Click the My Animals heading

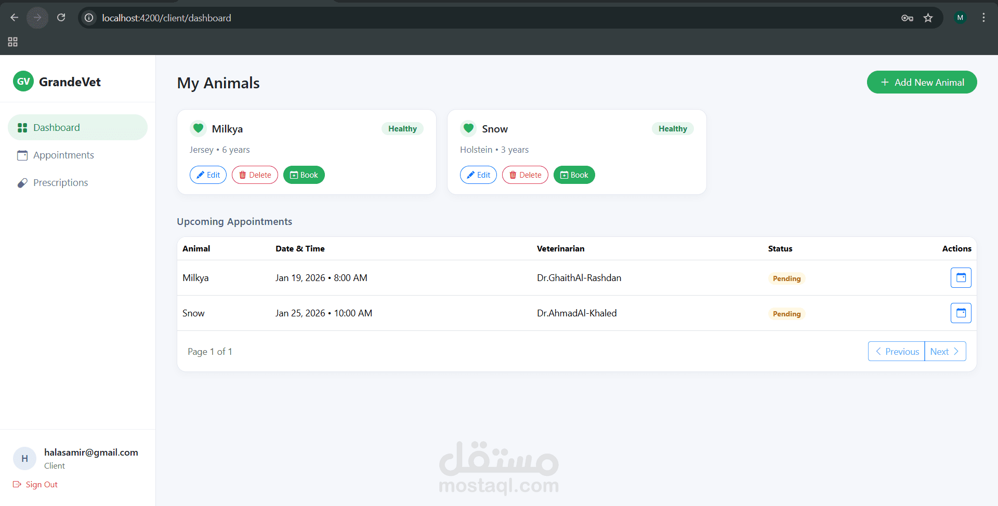(218, 83)
